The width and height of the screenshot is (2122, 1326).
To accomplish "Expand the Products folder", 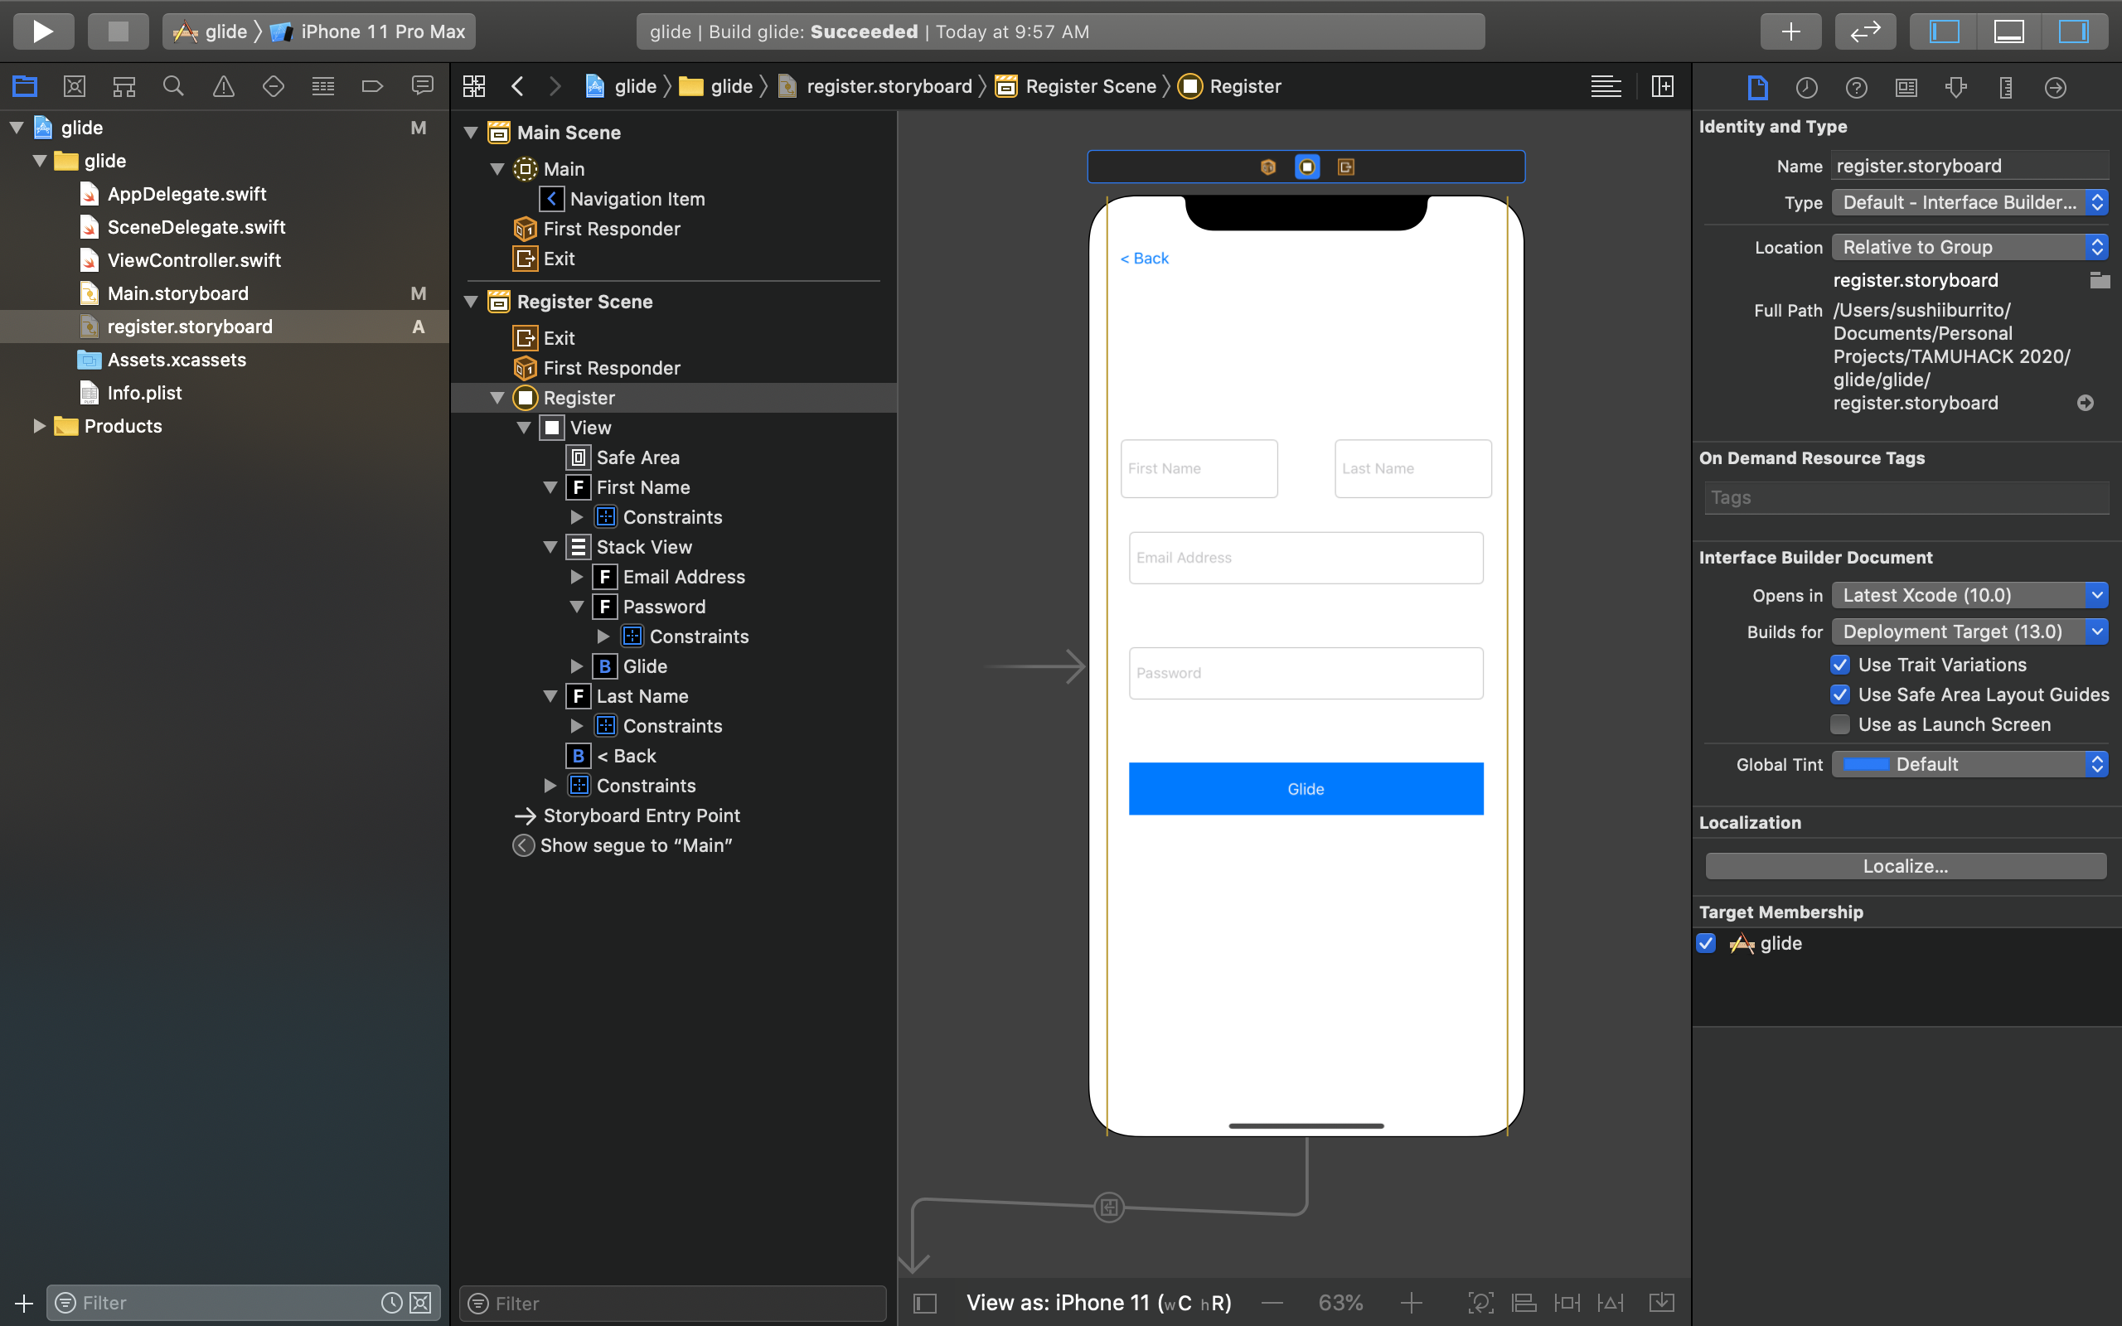I will point(39,426).
